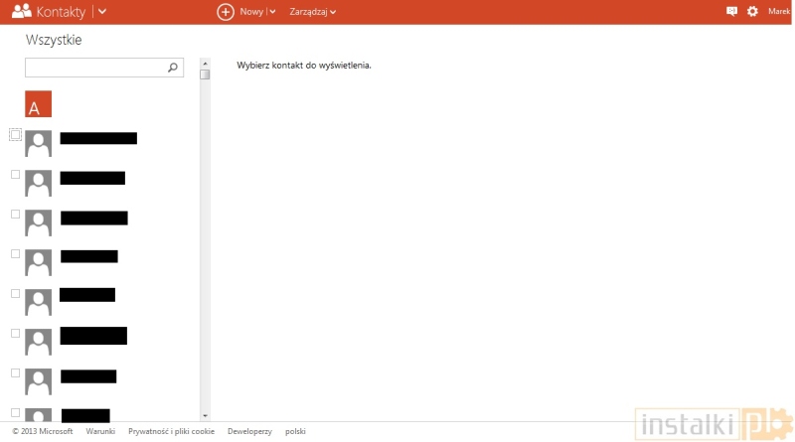Open Prywatność i pliki cookie link

pos(171,431)
